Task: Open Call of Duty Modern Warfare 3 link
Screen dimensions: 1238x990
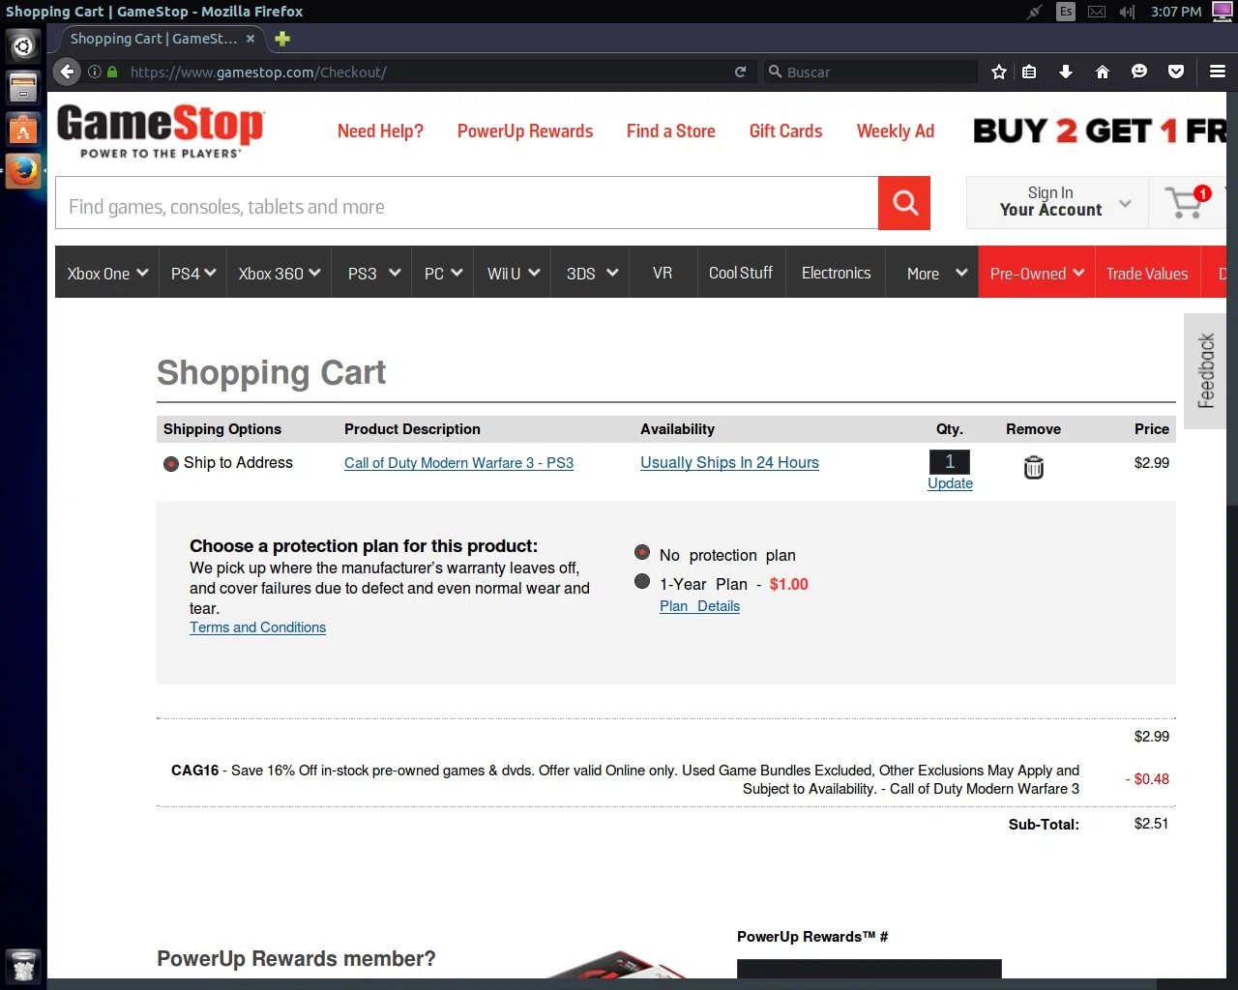Action: pos(458,463)
